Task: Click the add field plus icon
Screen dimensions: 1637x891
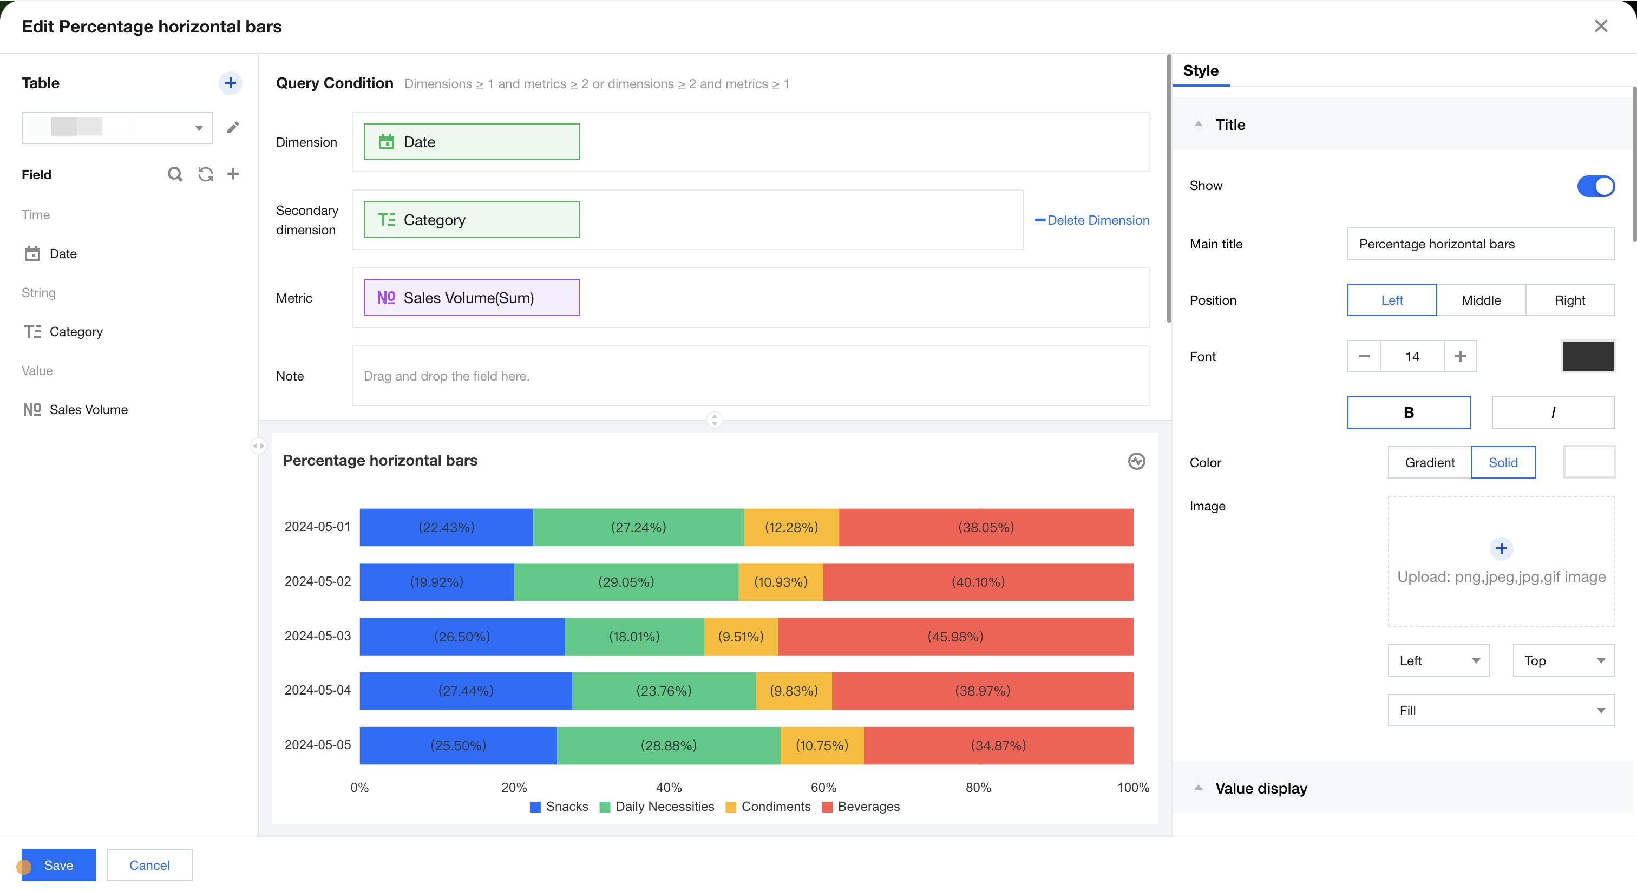Action: tap(233, 174)
